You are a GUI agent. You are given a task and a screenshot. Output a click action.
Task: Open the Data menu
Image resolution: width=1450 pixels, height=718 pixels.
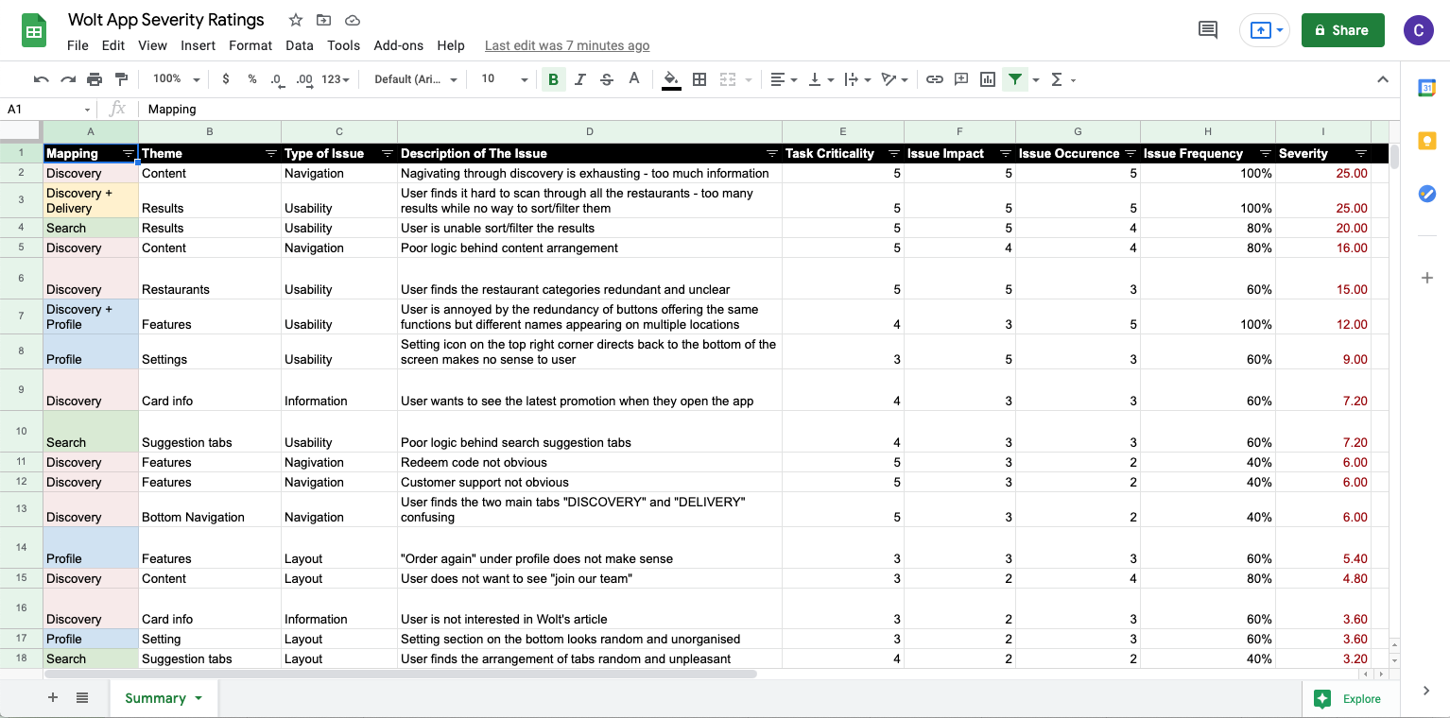coord(300,45)
